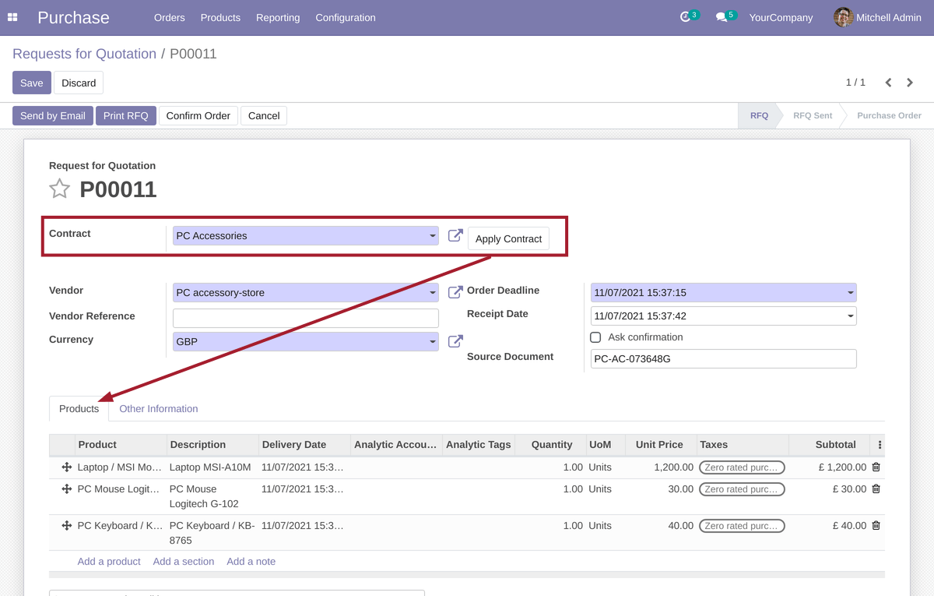The height and width of the screenshot is (596, 934).
Task: Switch to Other Information tab
Action: tap(158, 409)
